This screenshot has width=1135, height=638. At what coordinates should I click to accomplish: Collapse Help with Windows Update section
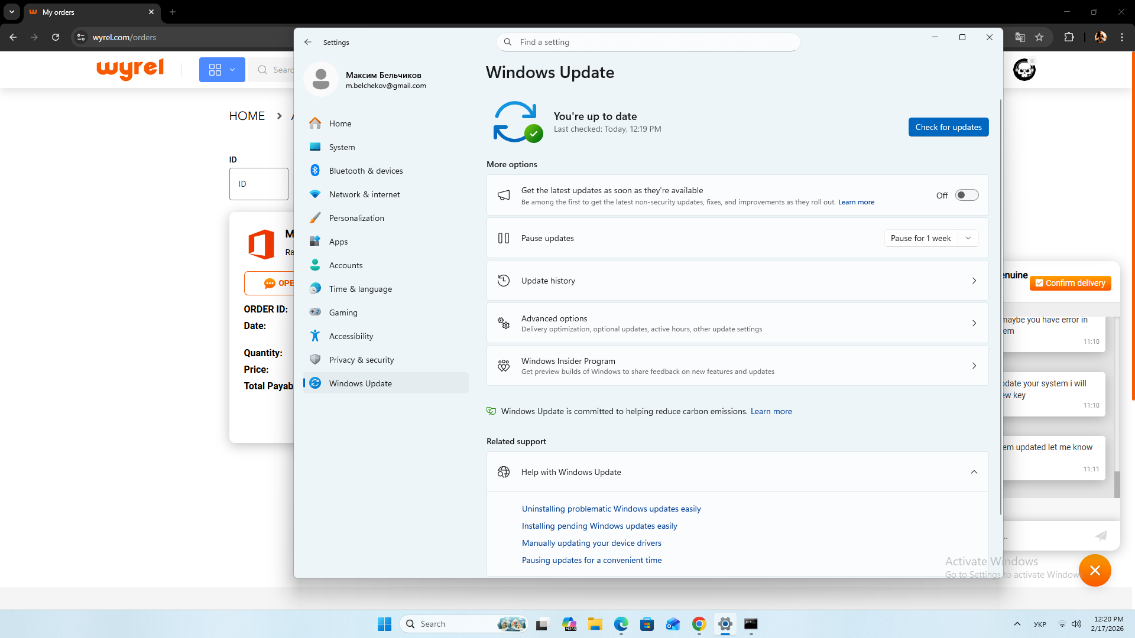coord(974,472)
